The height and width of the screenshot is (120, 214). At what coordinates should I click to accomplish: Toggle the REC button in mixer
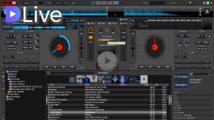pyautogui.click(x=91, y=42)
